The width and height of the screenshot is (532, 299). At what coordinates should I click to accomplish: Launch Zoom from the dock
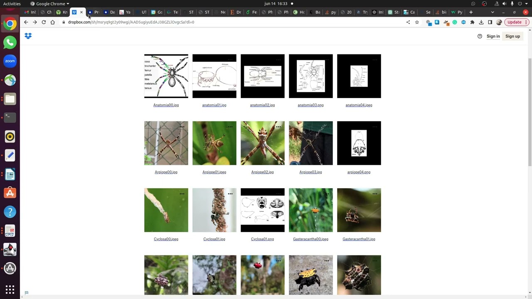[x=10, y=61]
